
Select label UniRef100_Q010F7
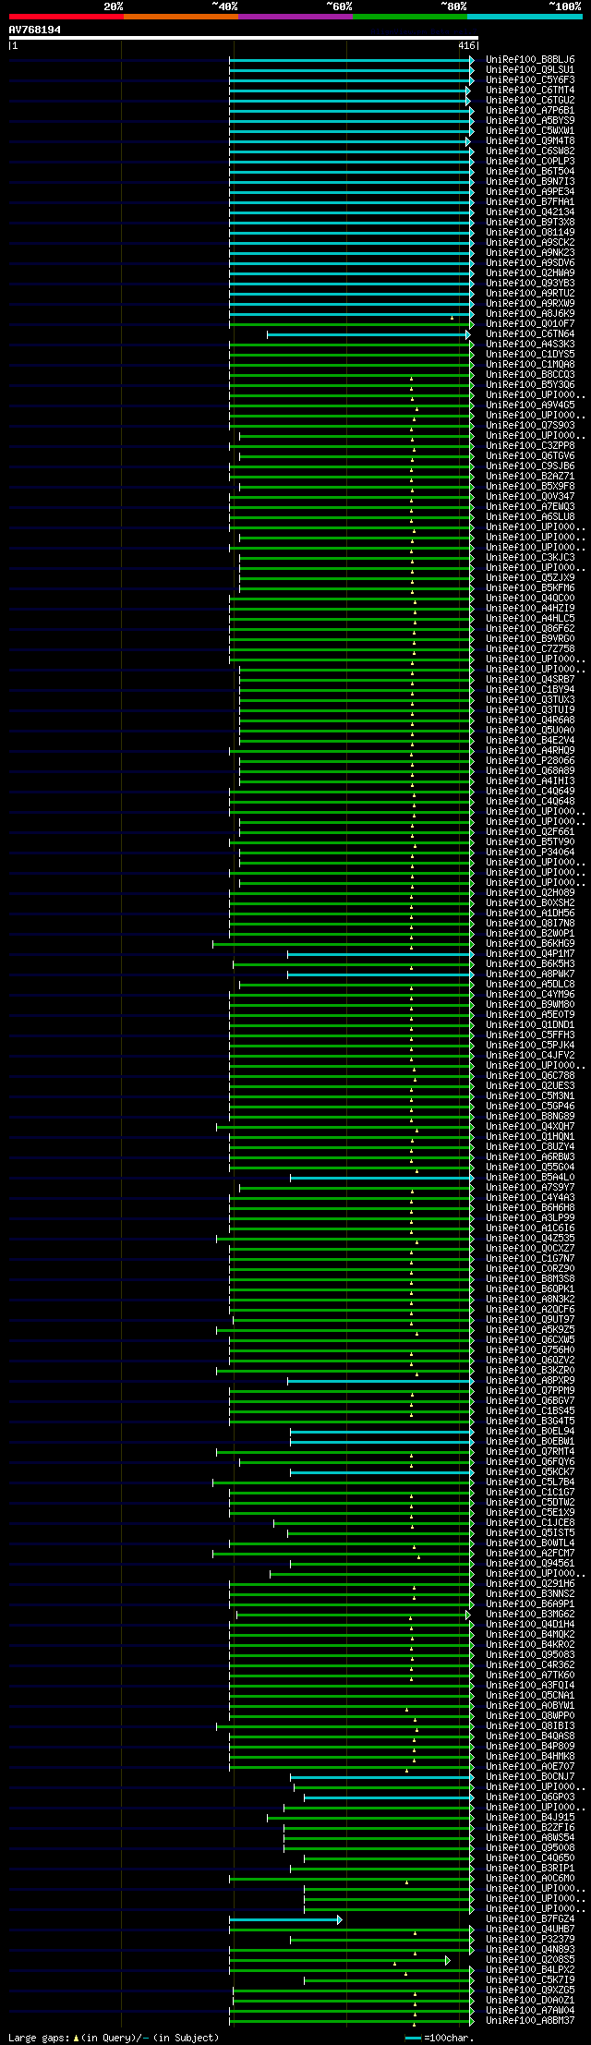tap(530, 323)
